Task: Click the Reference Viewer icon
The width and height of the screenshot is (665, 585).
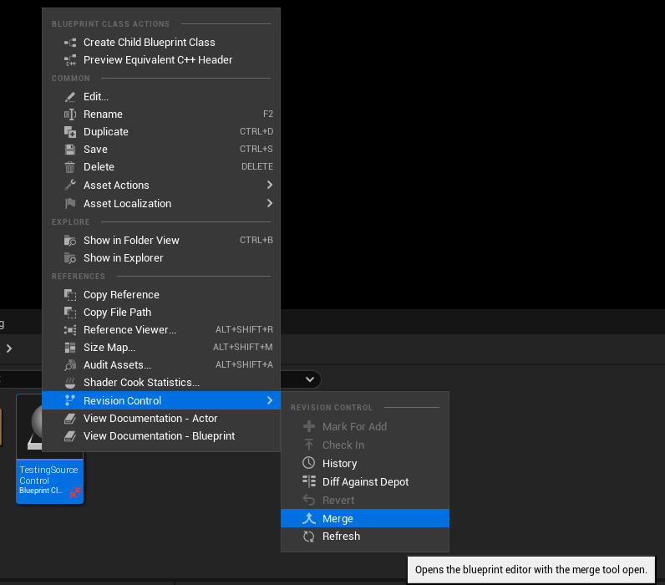Action: pyautogui.click(x=70, y=330)
